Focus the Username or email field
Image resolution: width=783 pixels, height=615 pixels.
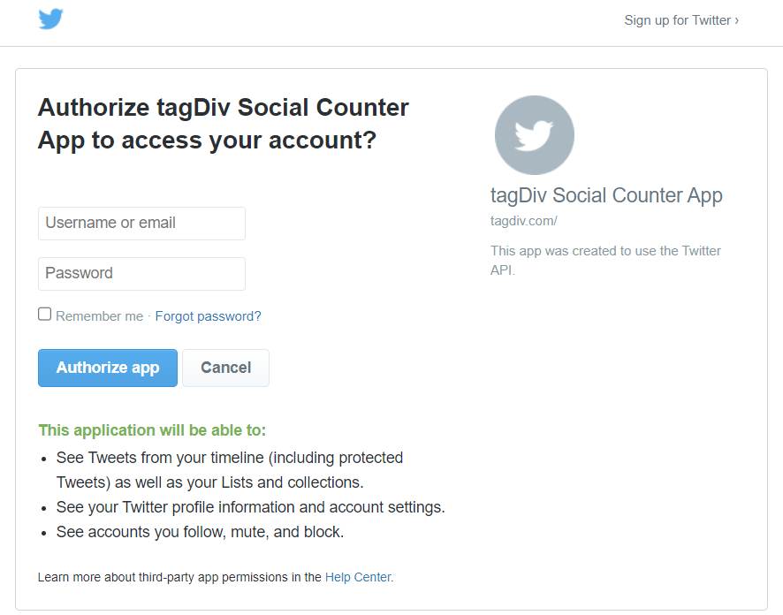coord(141,224)
